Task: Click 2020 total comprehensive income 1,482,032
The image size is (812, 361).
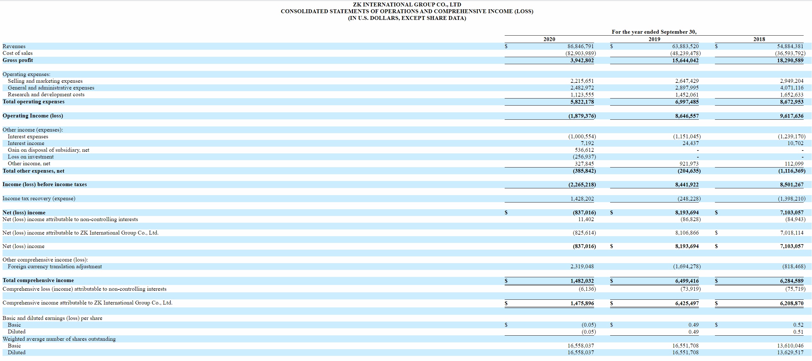Action: [582, 281]
